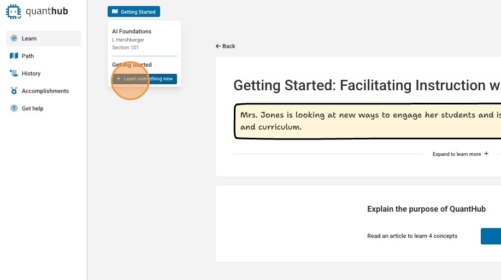
Task: Select the Get help sidebar item
Action: coord(33,108)
